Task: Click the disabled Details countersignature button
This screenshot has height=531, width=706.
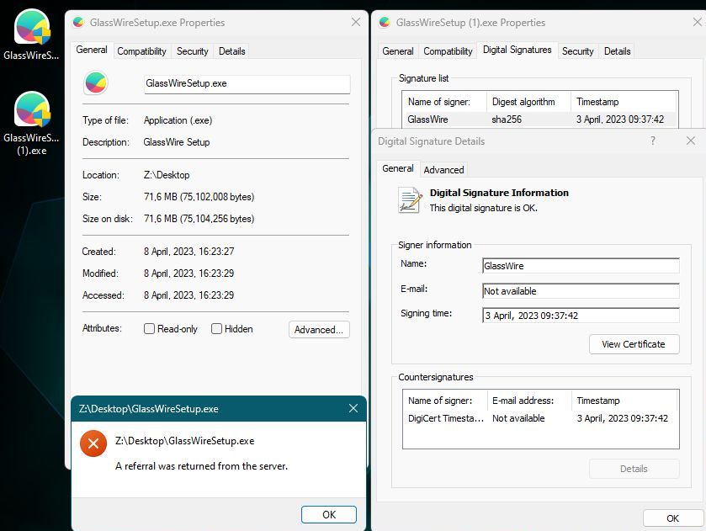Action: coord(634,469)
